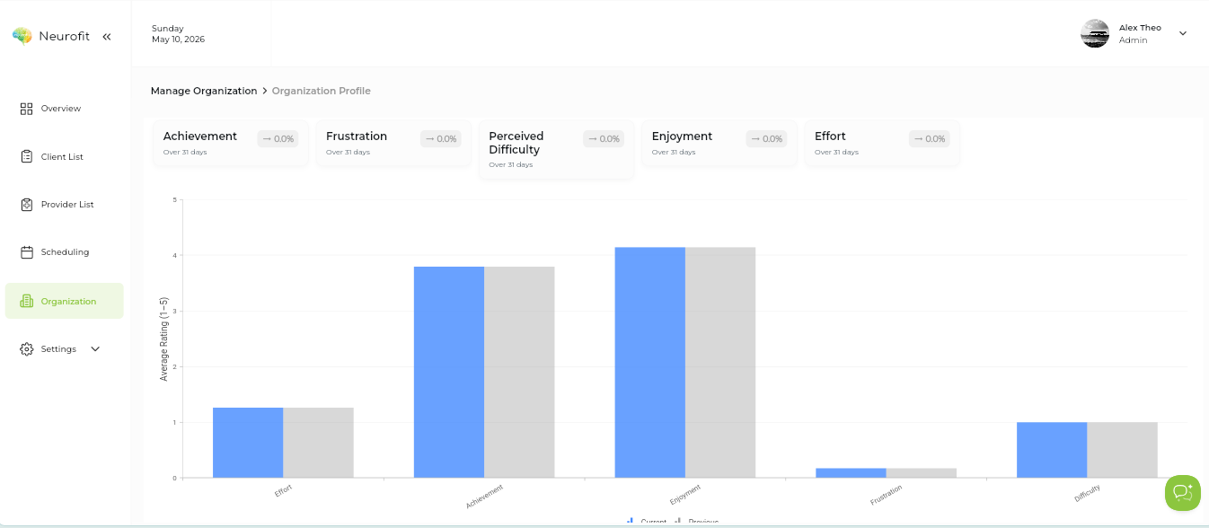1209x528 pixels.
Task: Collapse the sidebar with the double-chevron icon
Action: pos(107,37)
